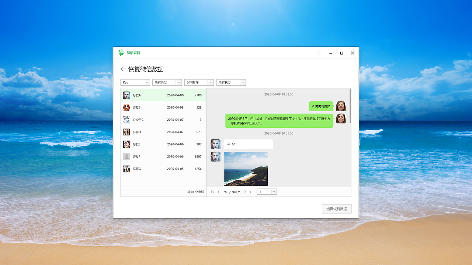Click date 2020-04-05 in 群聊G row
The height and width of the screenshot is (265, 472).
[175, 169]
